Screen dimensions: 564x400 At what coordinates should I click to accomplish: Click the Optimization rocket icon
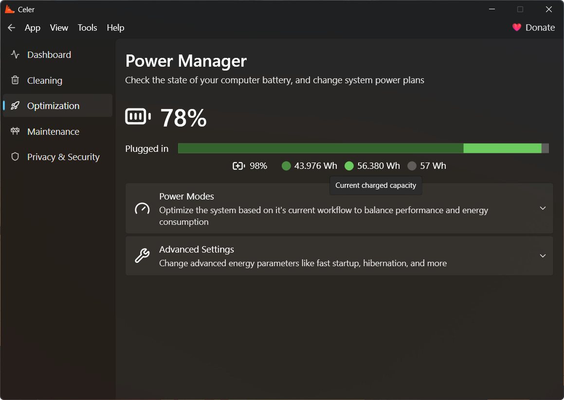(15, 106)
